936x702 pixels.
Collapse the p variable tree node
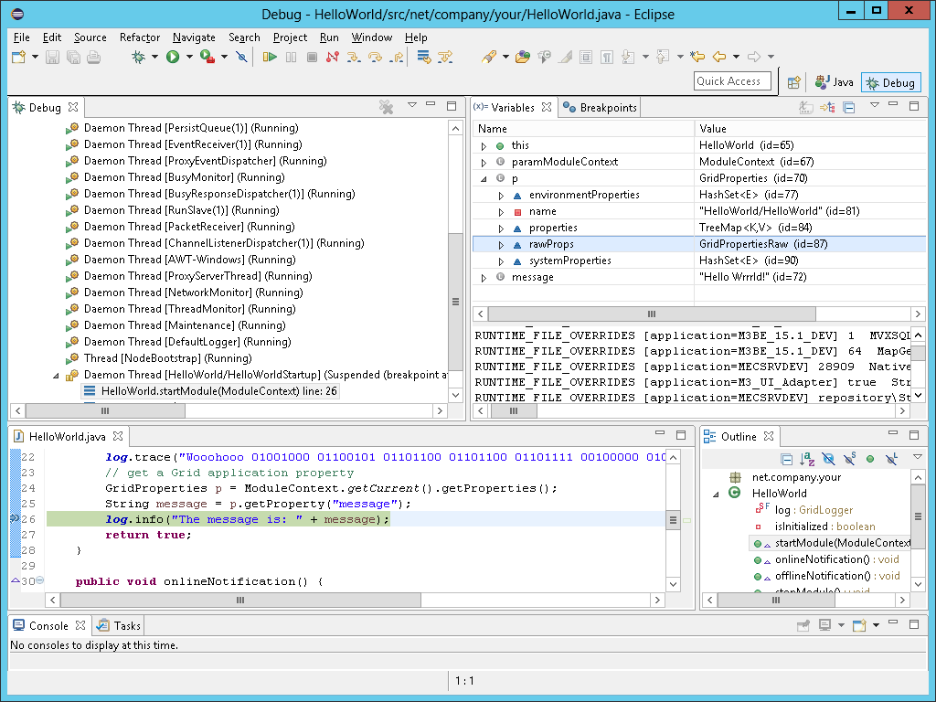click(484, 178)
